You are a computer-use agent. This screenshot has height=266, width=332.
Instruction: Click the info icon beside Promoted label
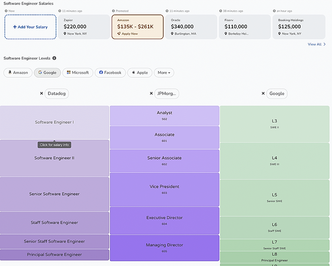coord(113,11)
